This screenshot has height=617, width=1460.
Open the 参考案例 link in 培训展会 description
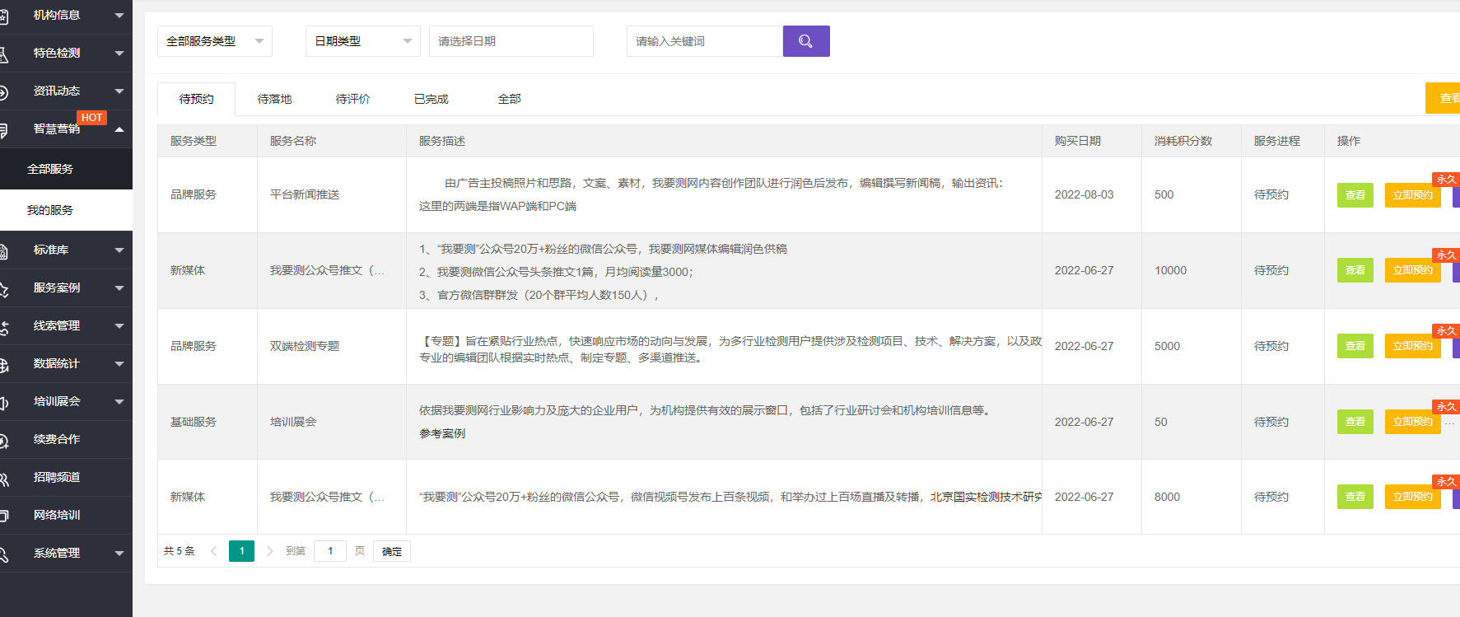pyautogui.click(x=442, y=433)
